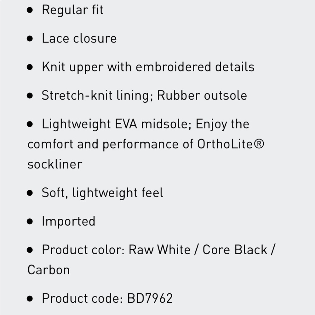The height and width of the screenshot is (315, 315).
Task: Click the bullet before "Regular fit"
Action: 30,10
